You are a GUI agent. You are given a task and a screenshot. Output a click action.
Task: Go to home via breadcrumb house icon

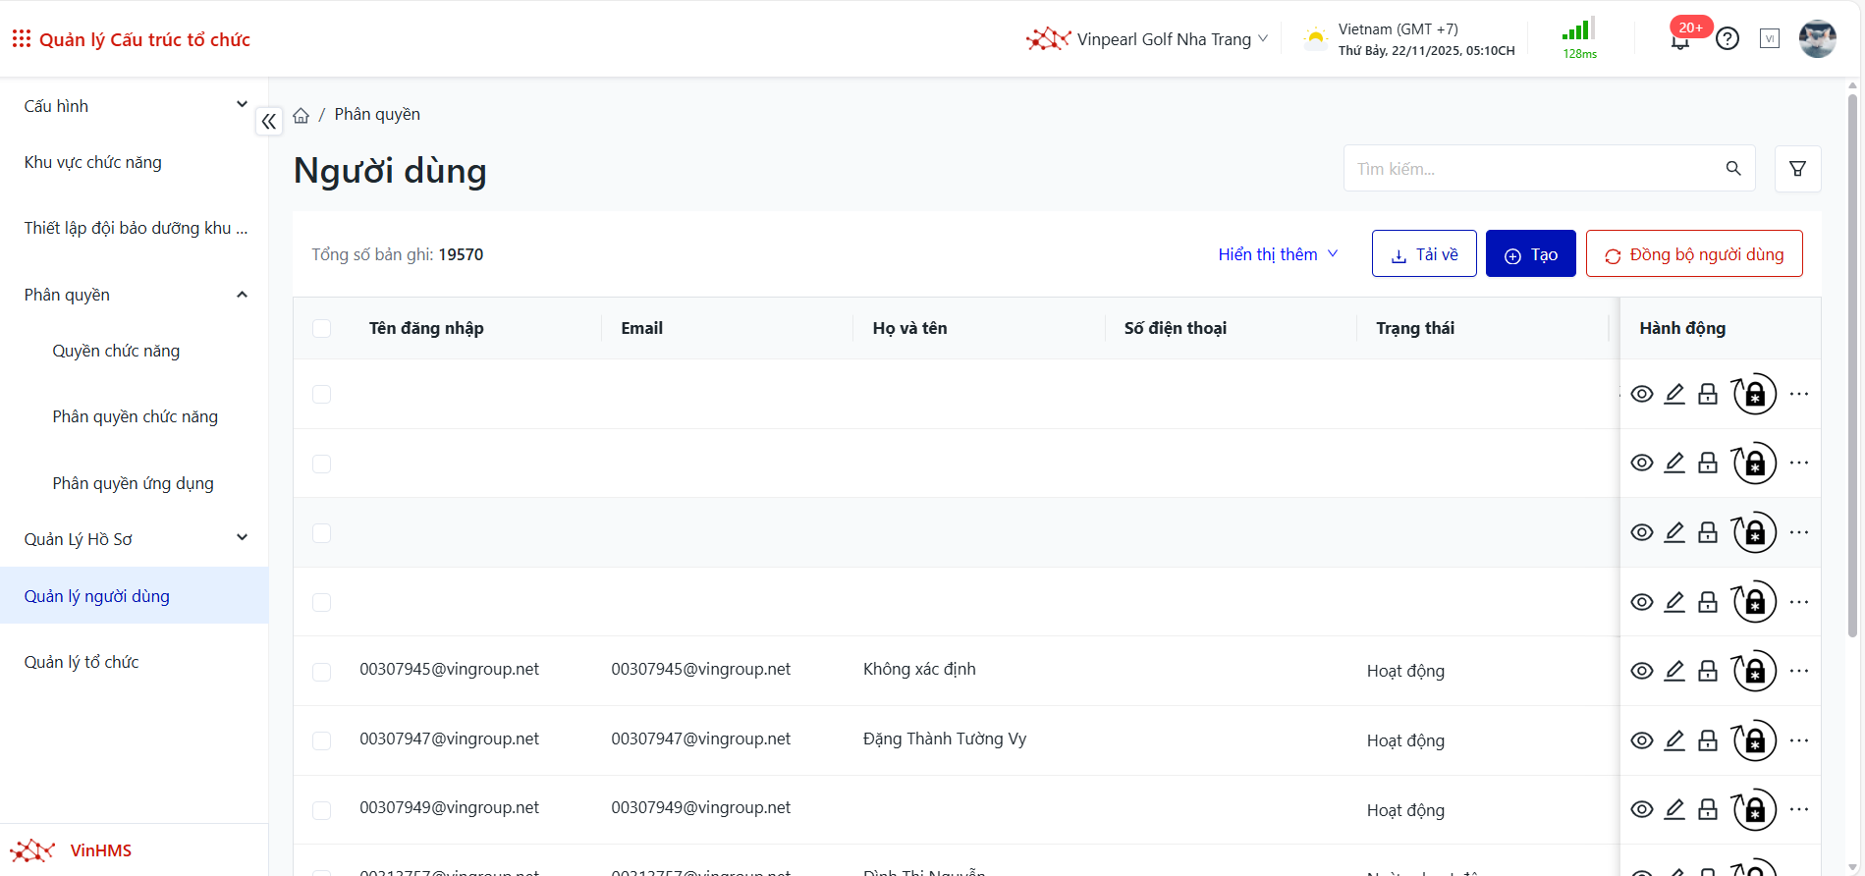(302, 116)
